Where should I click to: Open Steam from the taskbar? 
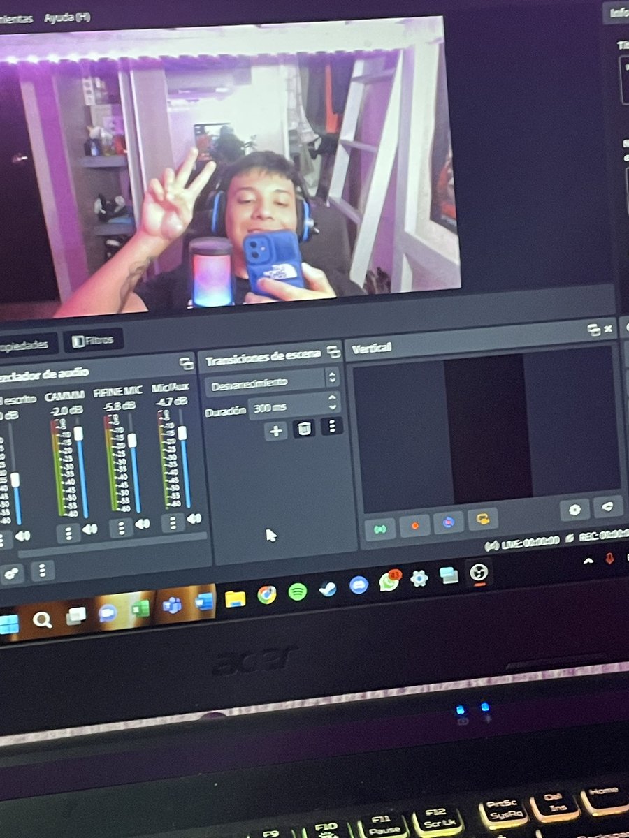328,588
